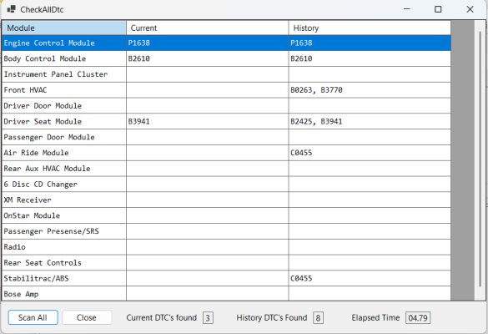This screenshot has height=334, width=488.
Task: Select the 6 Disc CD Changer row
Action: point(226,185)
